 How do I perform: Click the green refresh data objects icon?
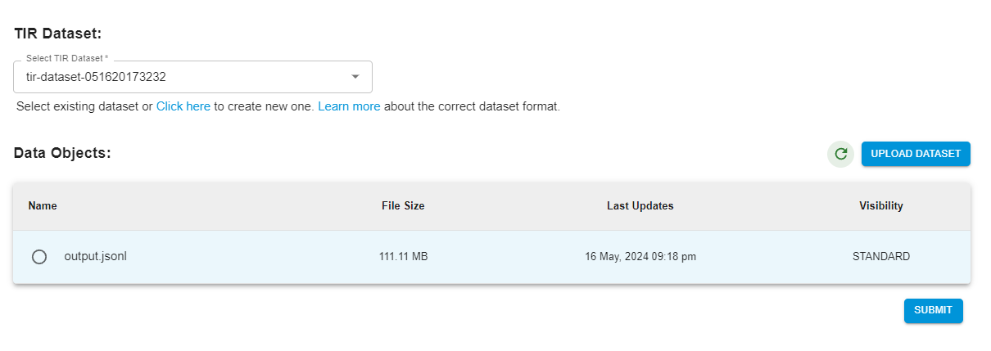tap(839, 154)
